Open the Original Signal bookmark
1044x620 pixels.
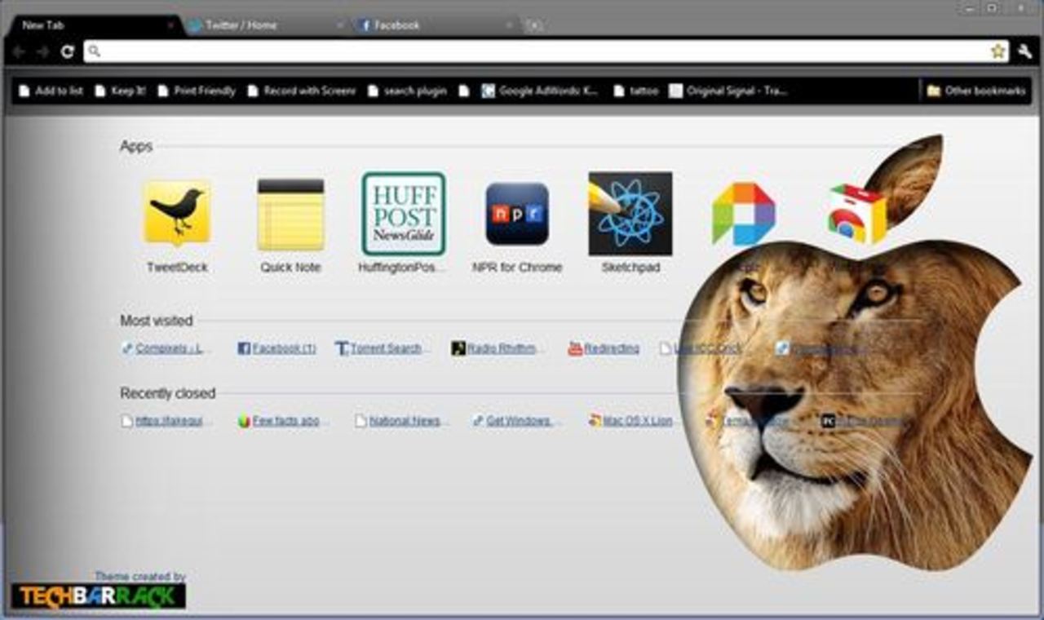(728, 91)
